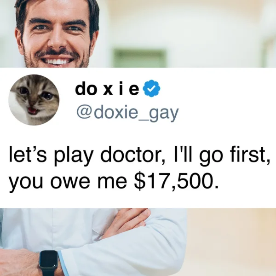Screen dimensions: 276x276
Task: Click the smartwatch screen face
Action: tap(49, 260)
